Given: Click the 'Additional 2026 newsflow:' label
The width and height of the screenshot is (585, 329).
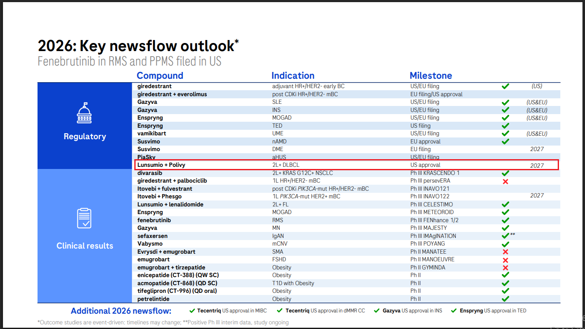Looking at the screenshot, I should point(121,311).
